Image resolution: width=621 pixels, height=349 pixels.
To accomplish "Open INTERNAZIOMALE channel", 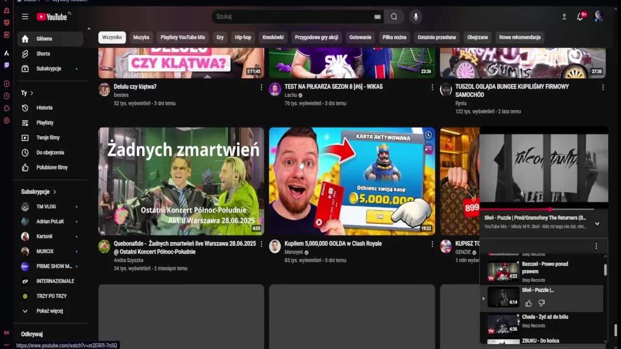I will click(50, 281).
